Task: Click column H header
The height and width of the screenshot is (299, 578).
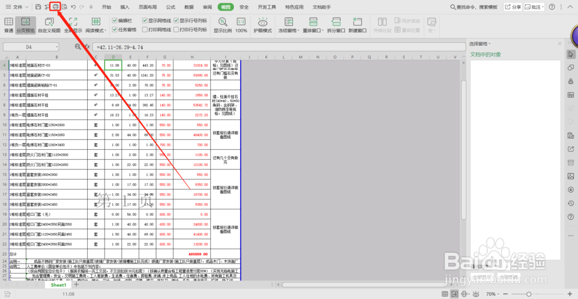Action: point(192,57)
